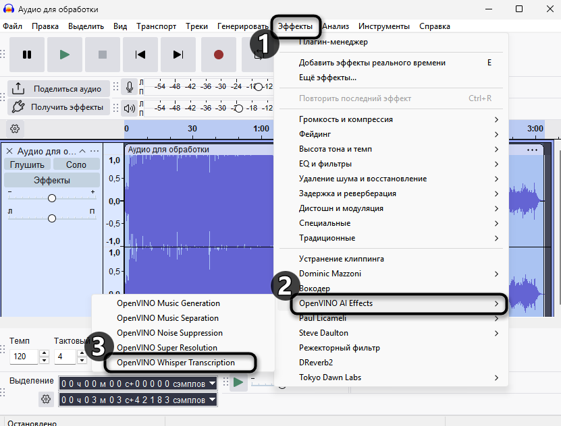Select Плагин-менеджер menu entry
561x426 pixels.
click(x=391, y=42)
